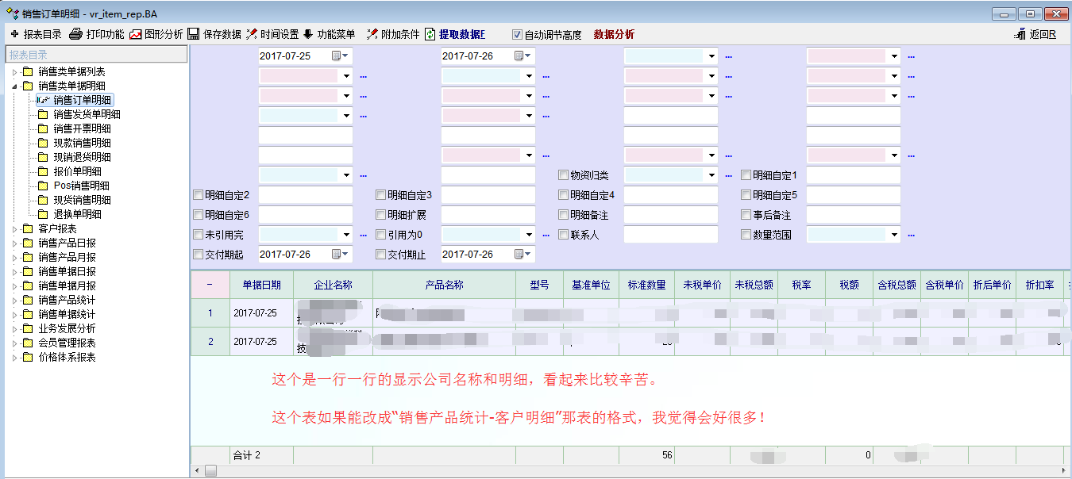Toggle 自动调节高度 checkbox

[518, 35]
